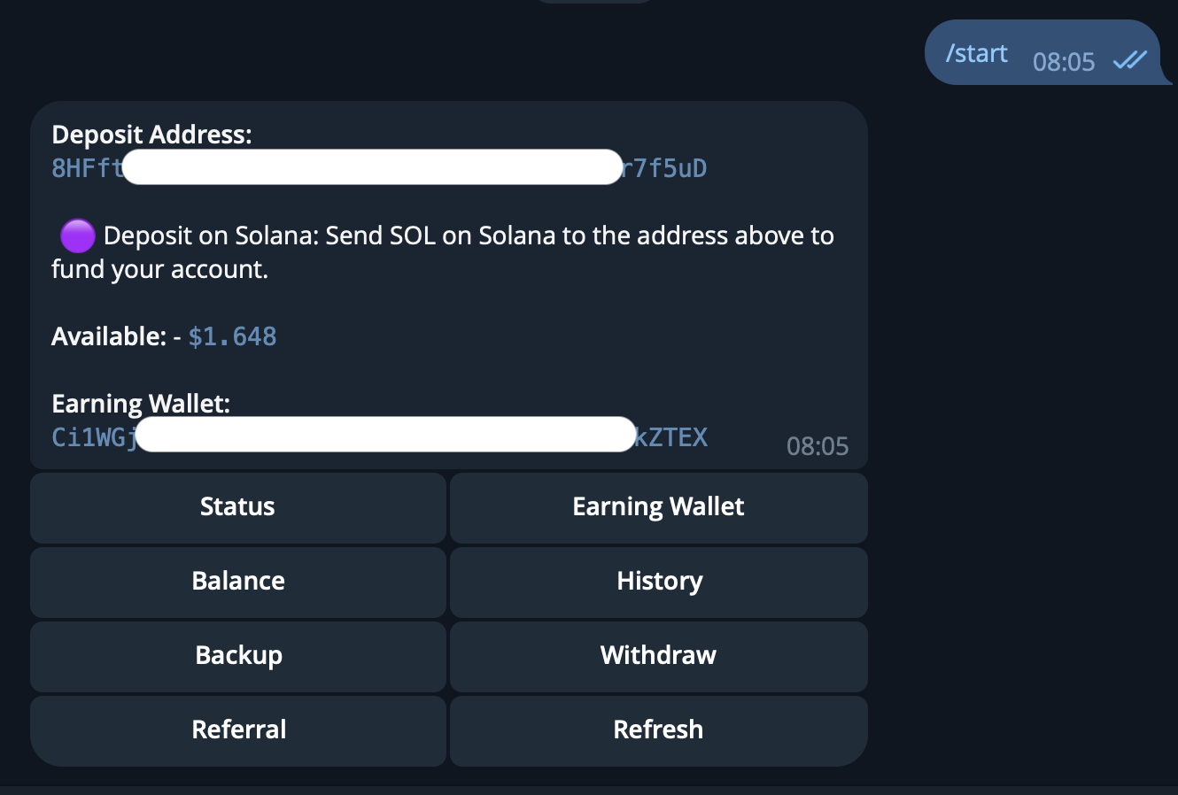Open the Referral button

click(x=238, y=730)
